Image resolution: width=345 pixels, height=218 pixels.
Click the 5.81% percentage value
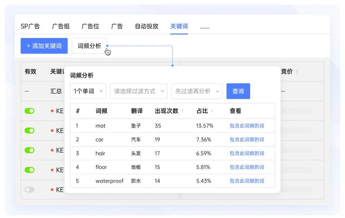click(203, 167)
